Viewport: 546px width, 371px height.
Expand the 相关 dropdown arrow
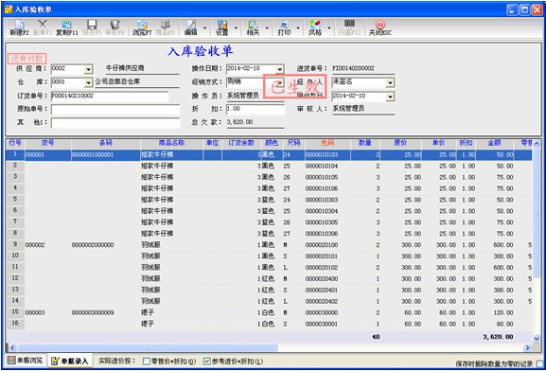point(267,27)
